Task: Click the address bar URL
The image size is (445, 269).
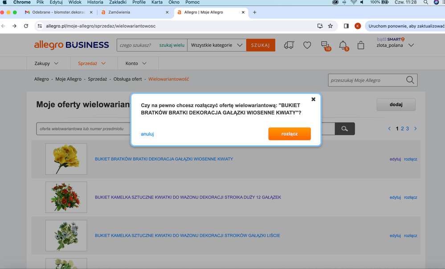Action: [101, 26]
